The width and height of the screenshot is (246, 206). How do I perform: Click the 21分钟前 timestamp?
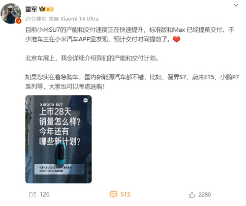36,19
